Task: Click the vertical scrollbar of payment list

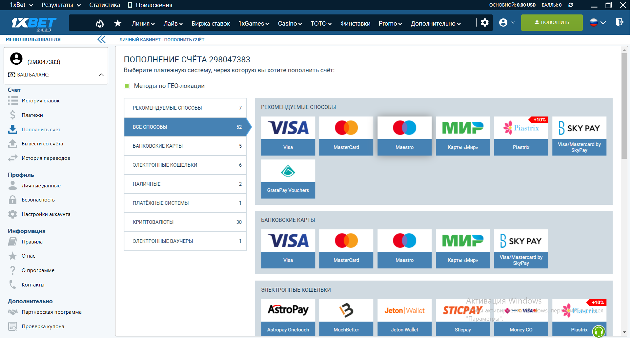Action: (x=624, y=105)
